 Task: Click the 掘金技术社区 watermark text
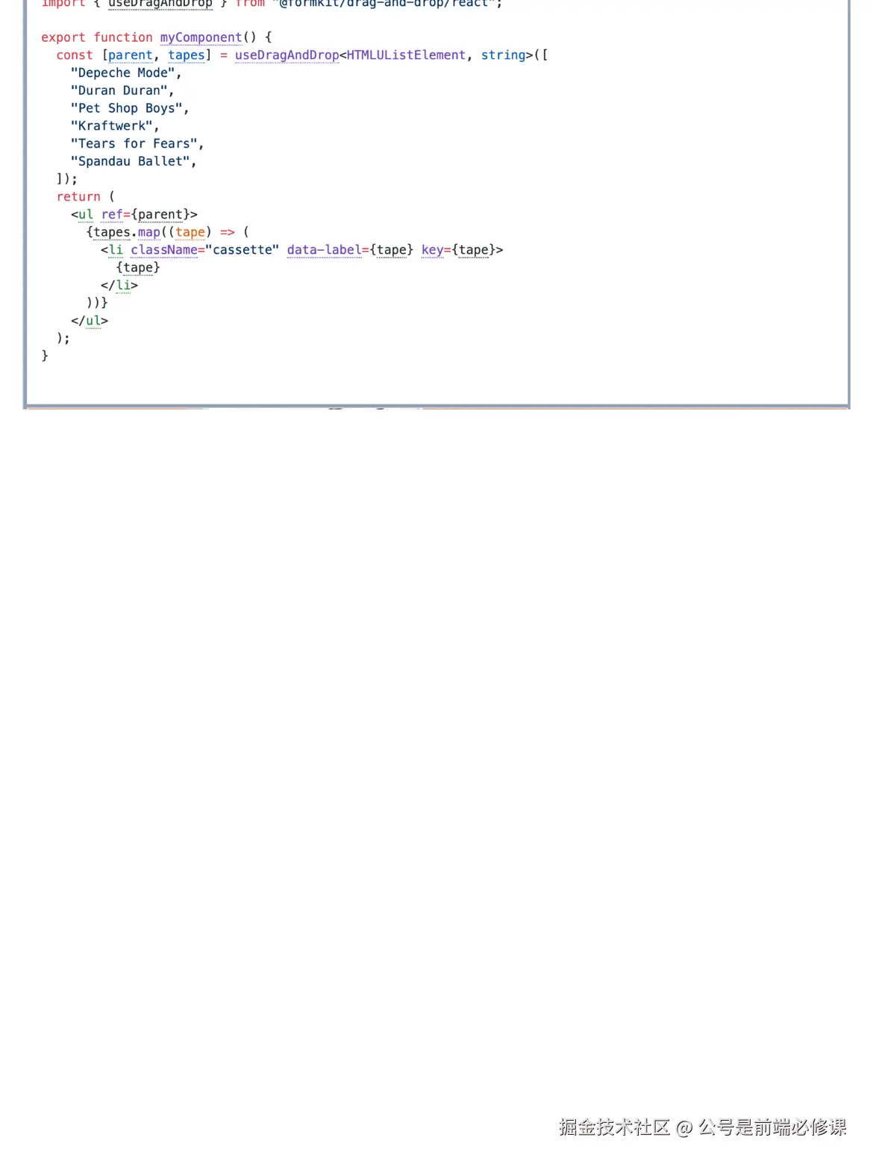pyautogui.click(x=614, y=1127)
